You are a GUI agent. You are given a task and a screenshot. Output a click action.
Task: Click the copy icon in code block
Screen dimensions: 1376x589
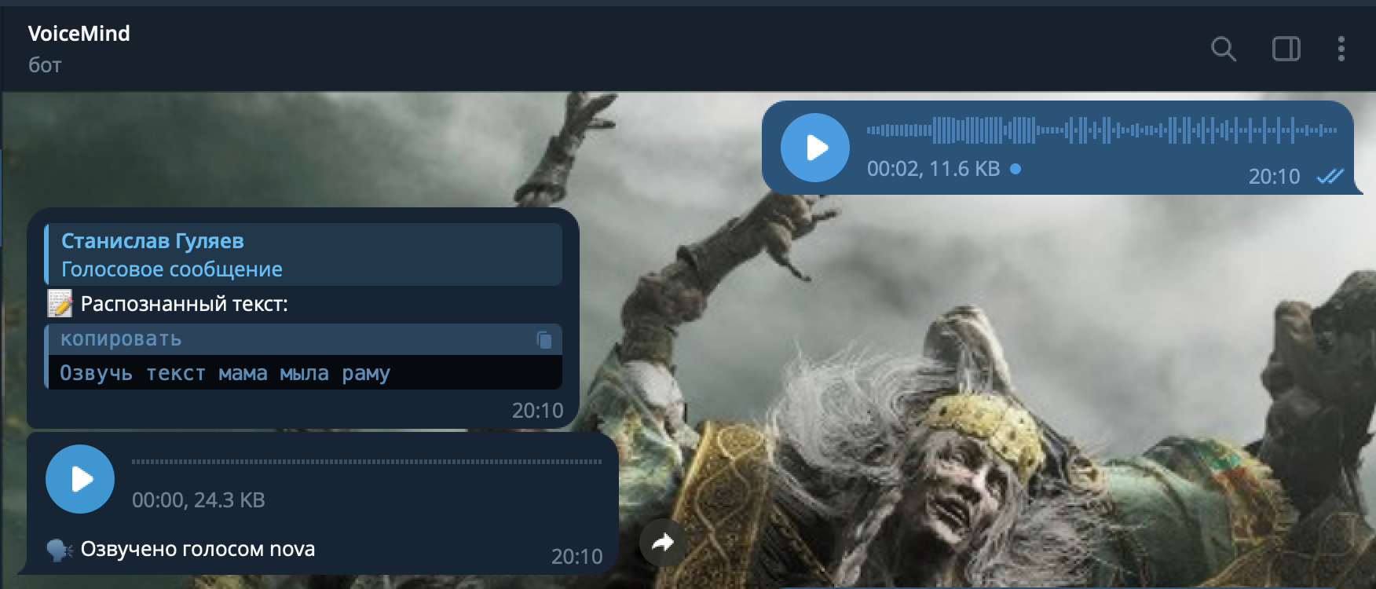click(544, 339)
